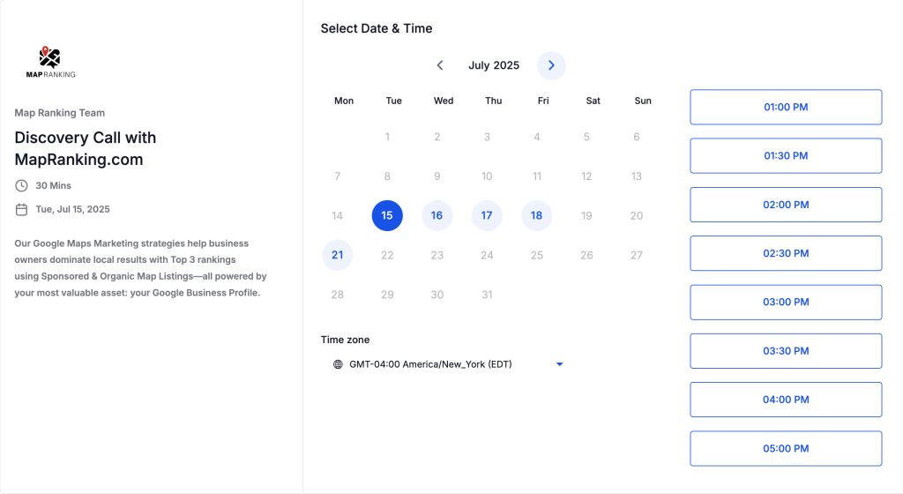Click the globe icon in time zone field
Screen dimensions: 903x494
[x=338, y=364]
